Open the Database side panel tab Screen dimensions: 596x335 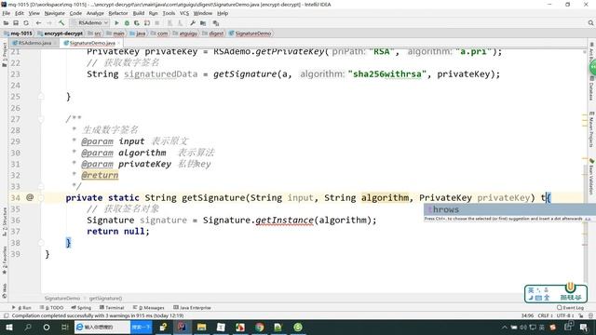click(x=592, y=89)
